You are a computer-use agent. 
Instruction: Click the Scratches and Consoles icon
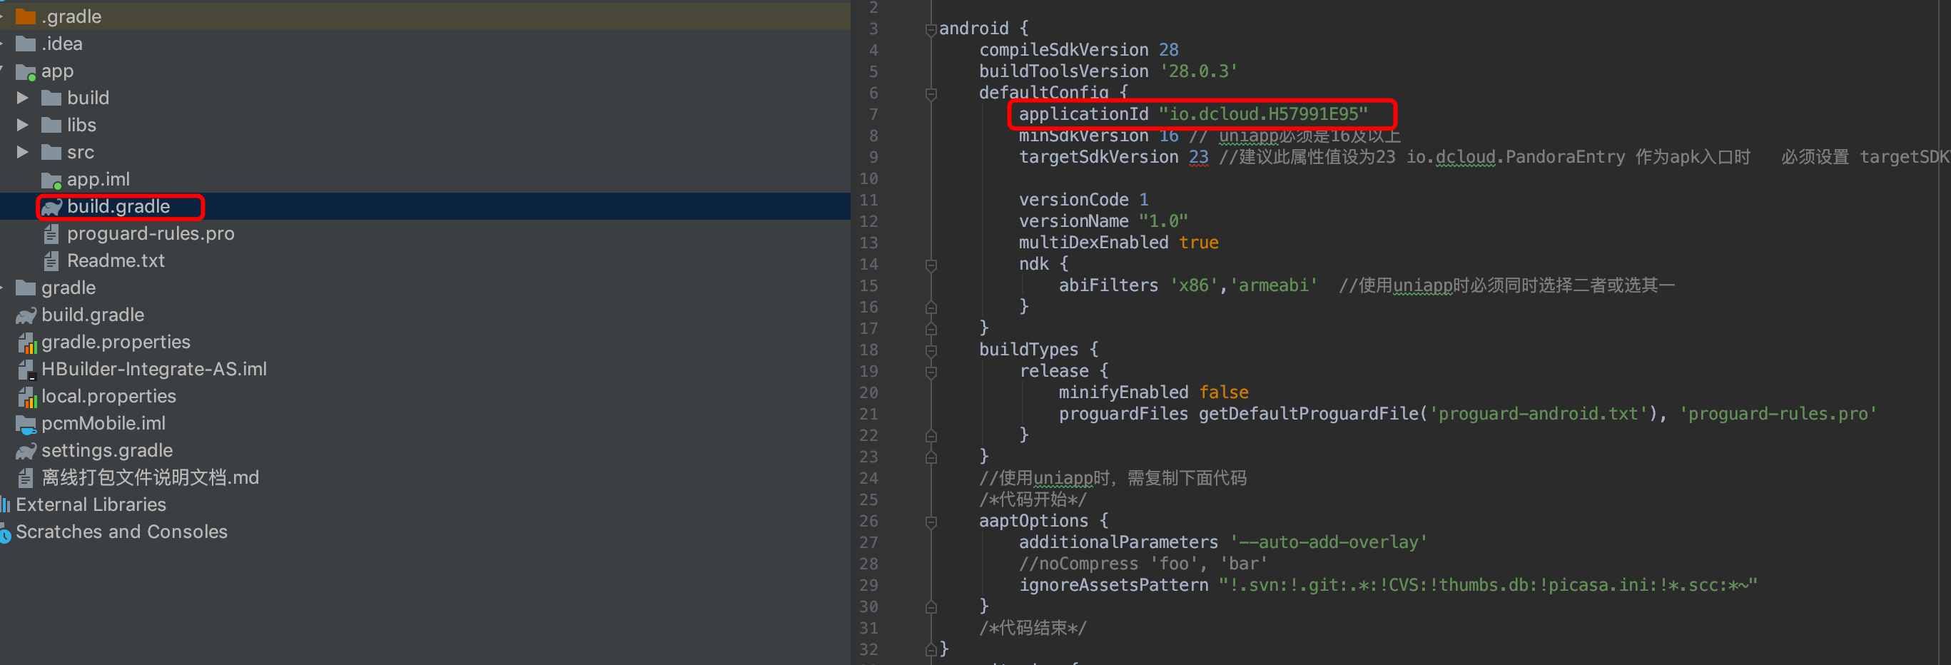[x=5, y=533]
